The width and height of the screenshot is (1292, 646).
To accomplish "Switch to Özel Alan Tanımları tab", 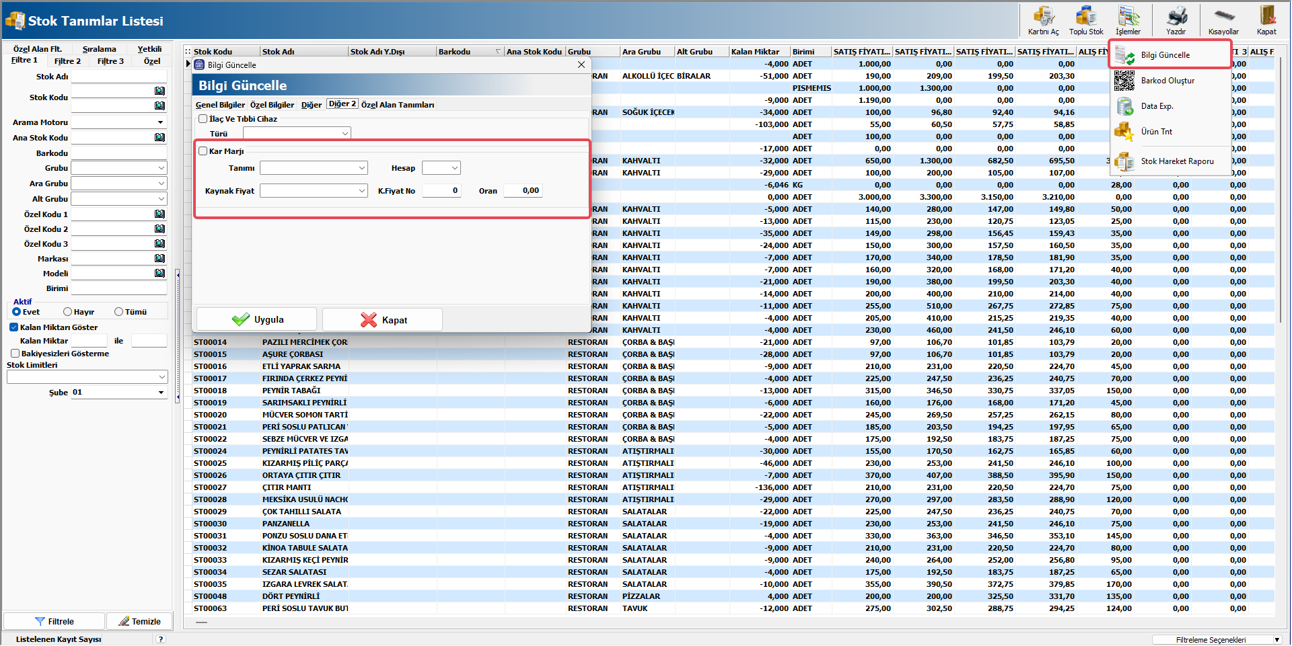I will [397, 104].
